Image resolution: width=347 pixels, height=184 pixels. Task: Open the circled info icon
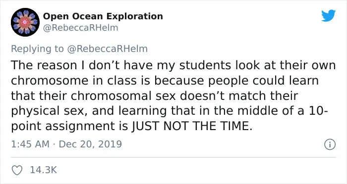pos(330,145)
